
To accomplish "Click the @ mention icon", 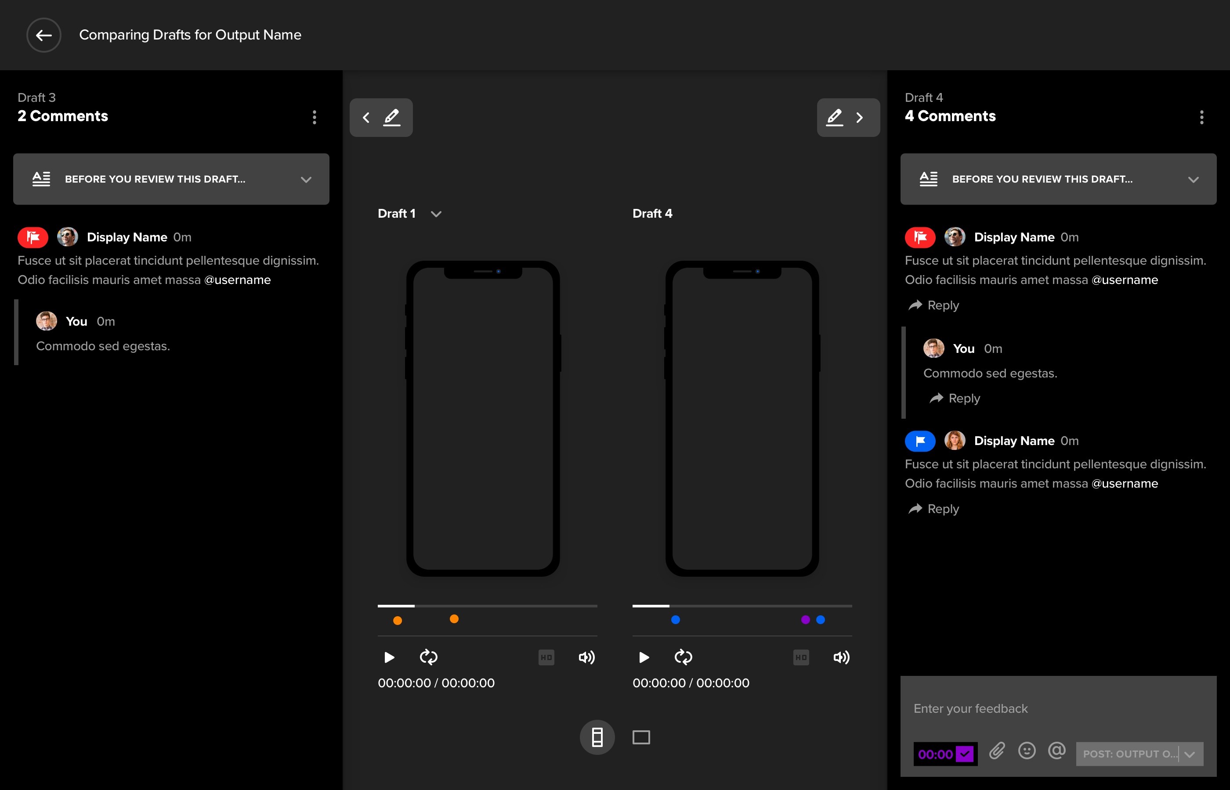I will click(1056, 751).
